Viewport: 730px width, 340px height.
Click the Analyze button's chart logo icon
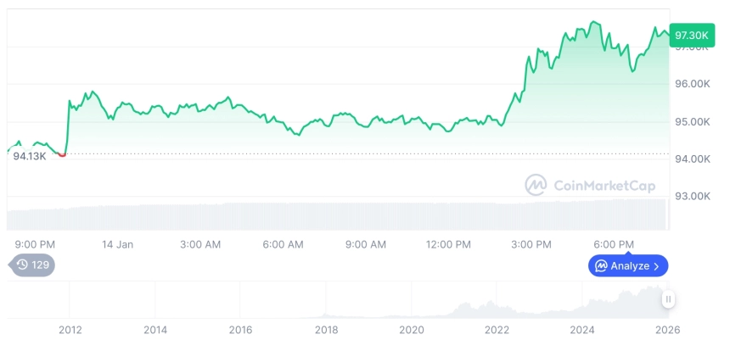(x=601, y=266)
